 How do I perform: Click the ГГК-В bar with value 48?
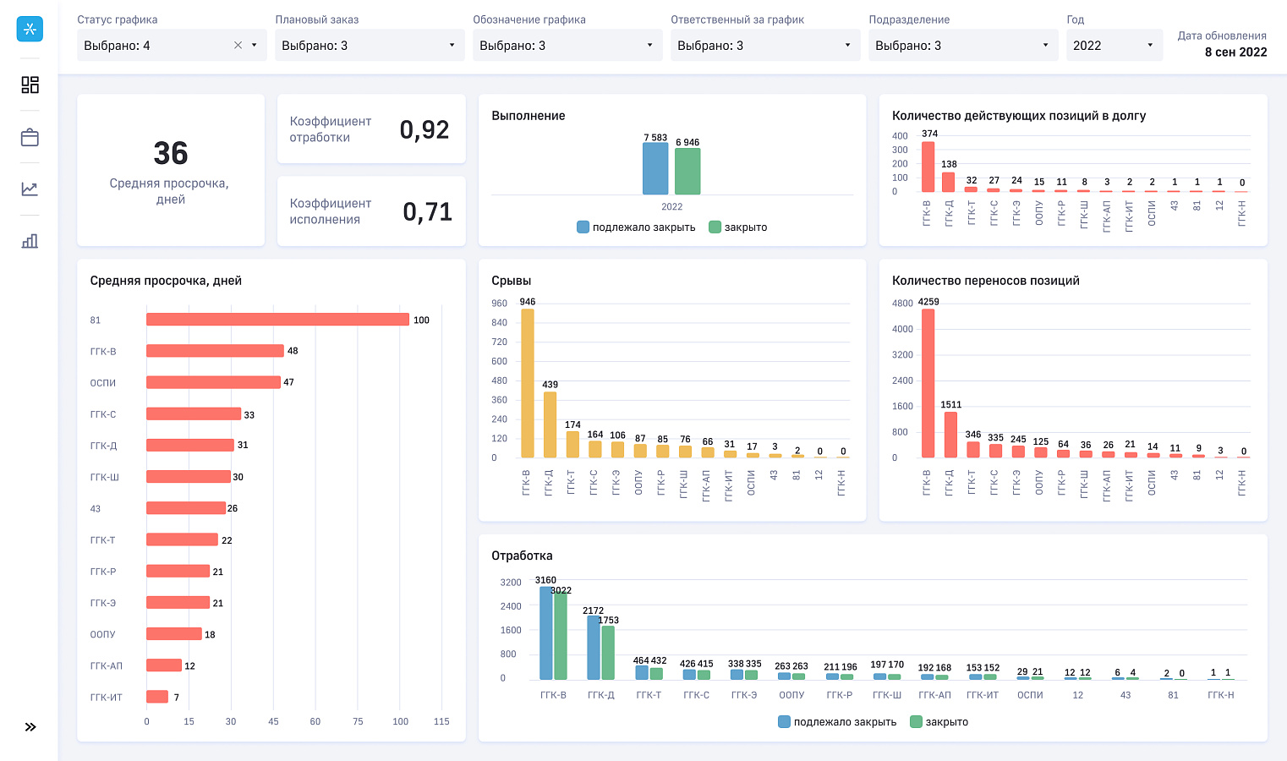pyautogui.click(x=215, y=351)
